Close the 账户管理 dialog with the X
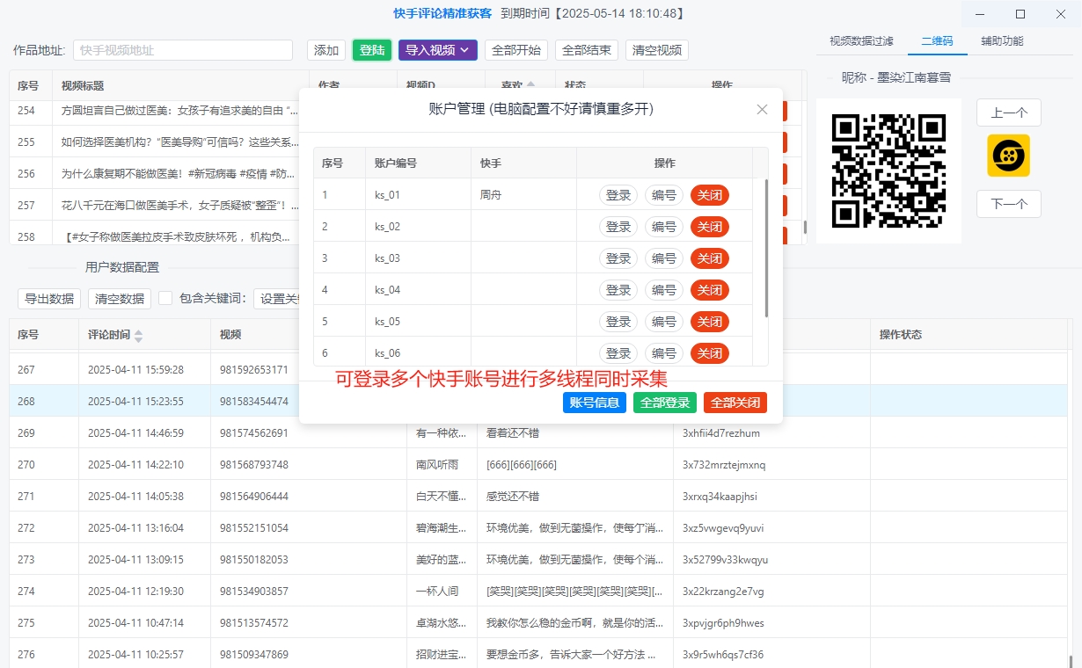1082x668 pixels. point(762,109)
